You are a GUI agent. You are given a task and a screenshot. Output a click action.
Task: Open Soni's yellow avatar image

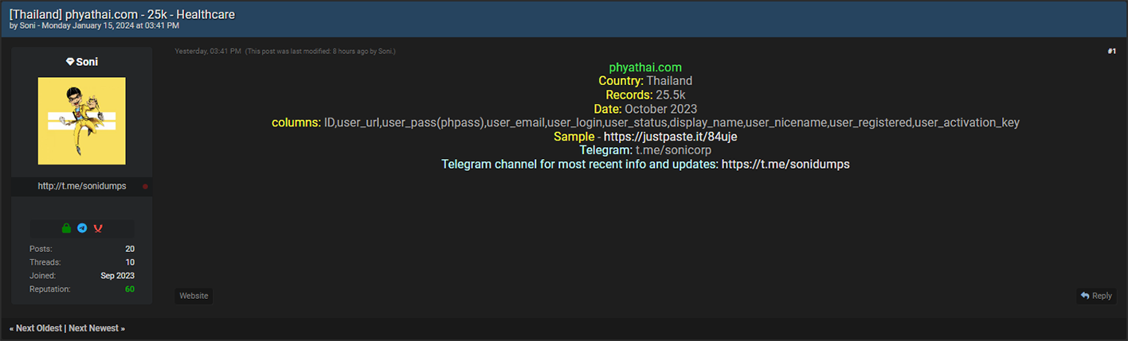coord(81,121)
